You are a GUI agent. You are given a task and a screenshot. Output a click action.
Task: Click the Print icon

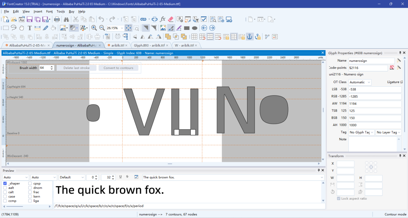[x=57, y=19]
